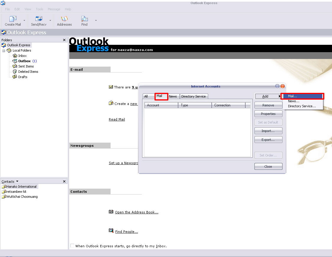Switch to the Directory Service tab
Screen dimensions: 332x257
coord(193,96)
